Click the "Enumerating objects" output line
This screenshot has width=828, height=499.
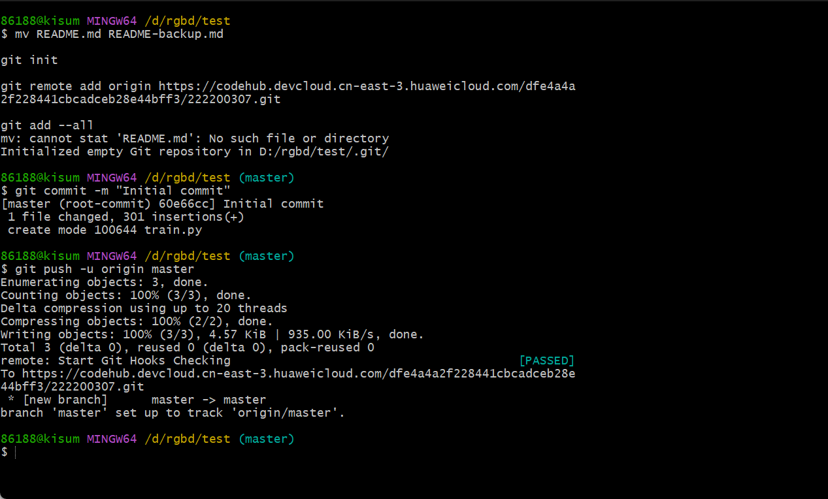click(105, 282)
